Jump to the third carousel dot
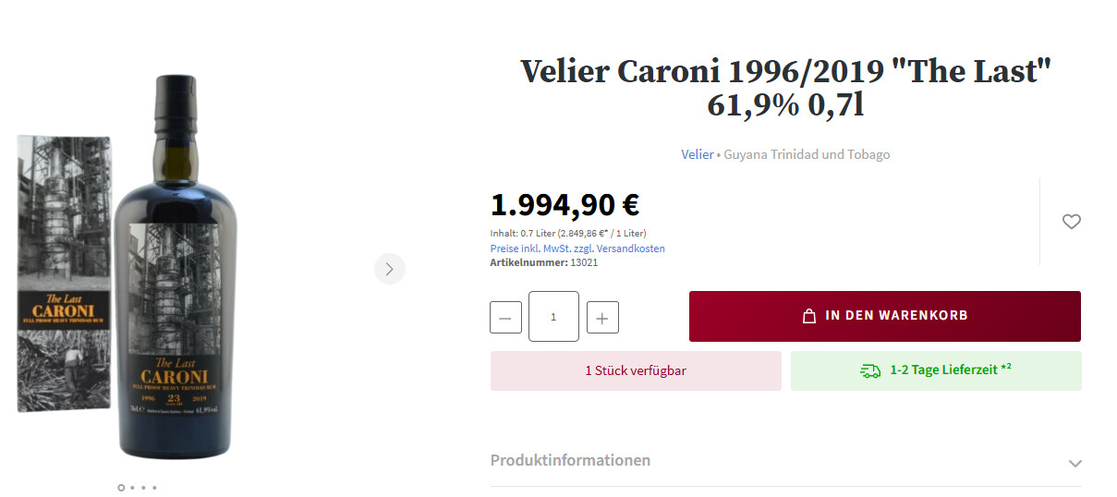The height and width of the screenshot is (497, 1117). [143, 488]
